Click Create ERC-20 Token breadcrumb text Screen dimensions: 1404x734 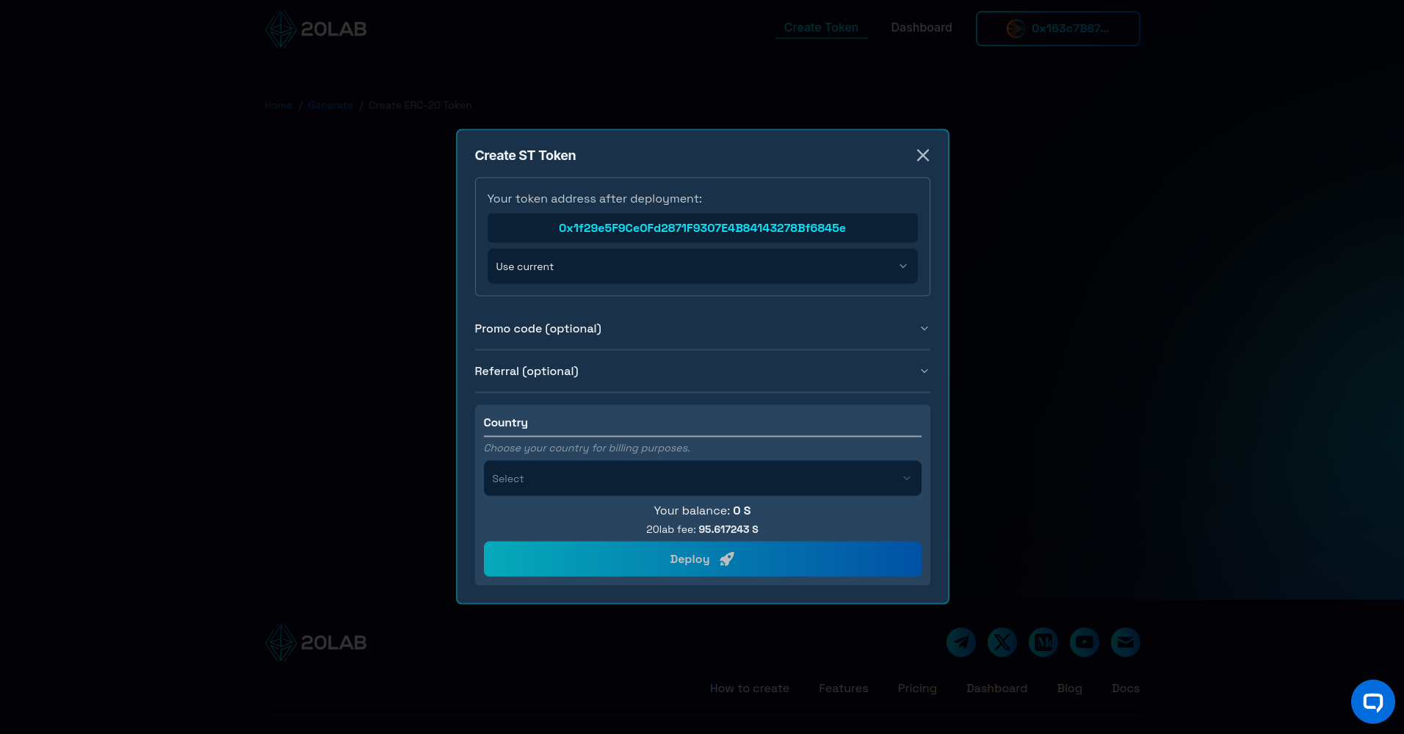tap(420, 106)
